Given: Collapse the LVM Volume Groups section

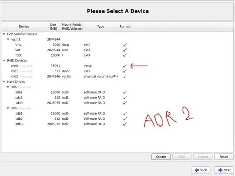Looking at the screenshot, I should tap(4, 34).
